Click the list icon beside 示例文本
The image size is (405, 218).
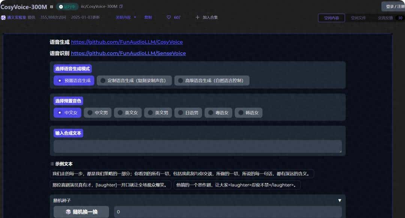52,163
